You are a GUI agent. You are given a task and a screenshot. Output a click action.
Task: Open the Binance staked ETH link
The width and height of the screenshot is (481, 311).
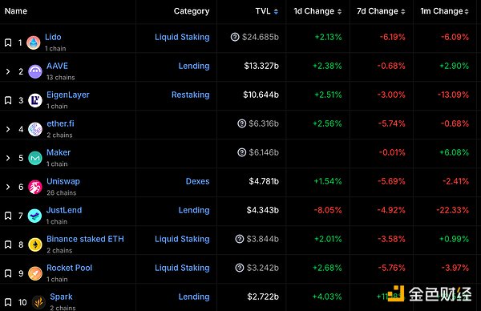(x=85, y=239)
